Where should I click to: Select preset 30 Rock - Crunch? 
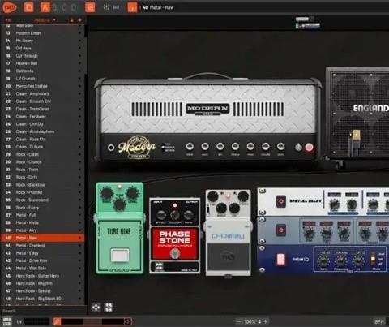pyautogui.click(x=43, y=162)
